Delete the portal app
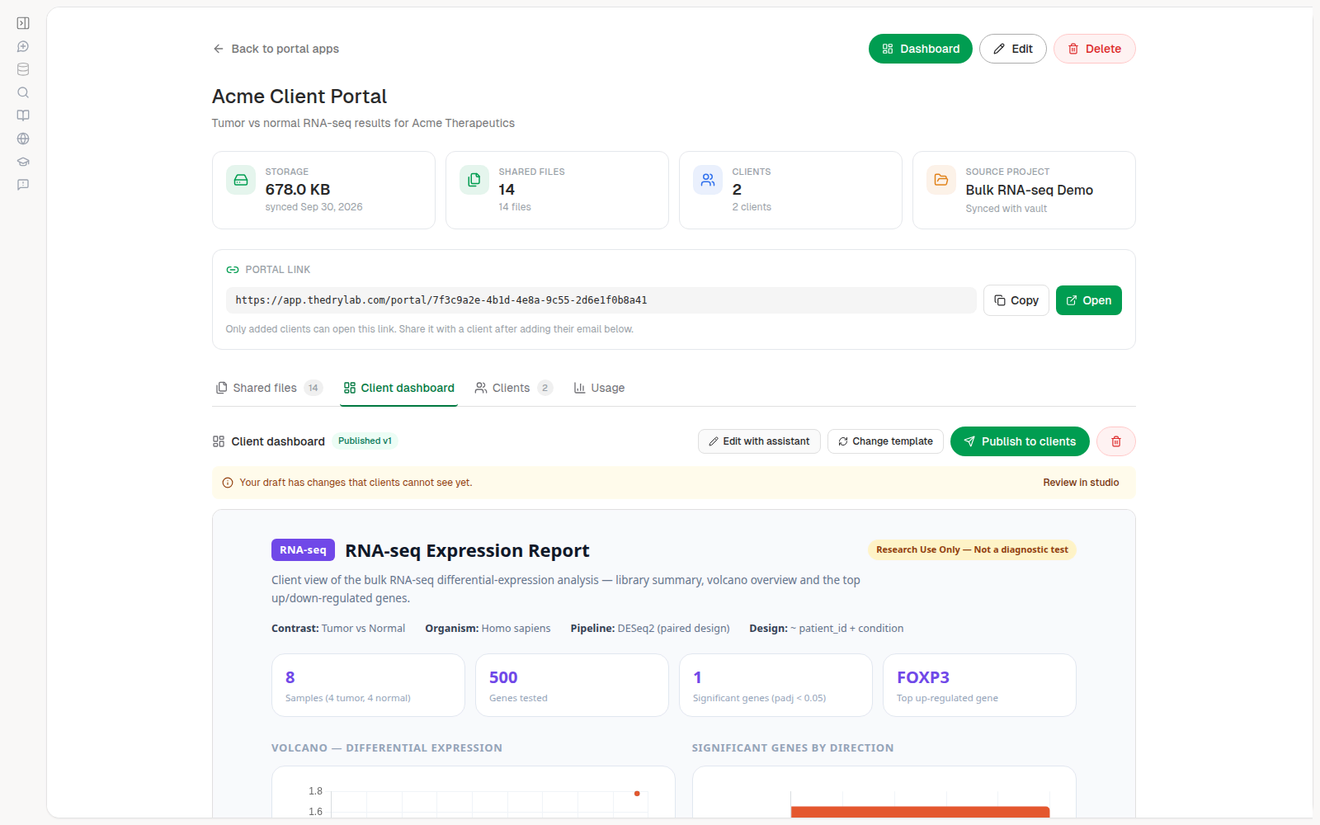This screenshot has height=825, width=1320. 1095,49
